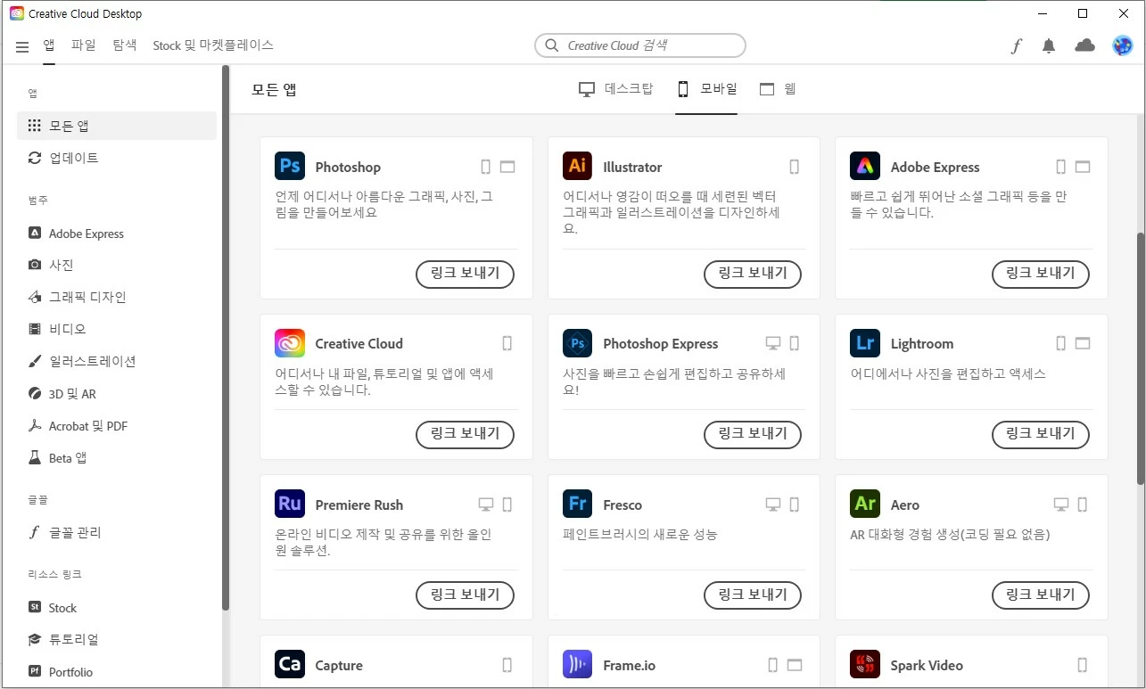1146x689 pixels.
Task: Open notifications bell icon
Action: click(x=1049, y=46)
